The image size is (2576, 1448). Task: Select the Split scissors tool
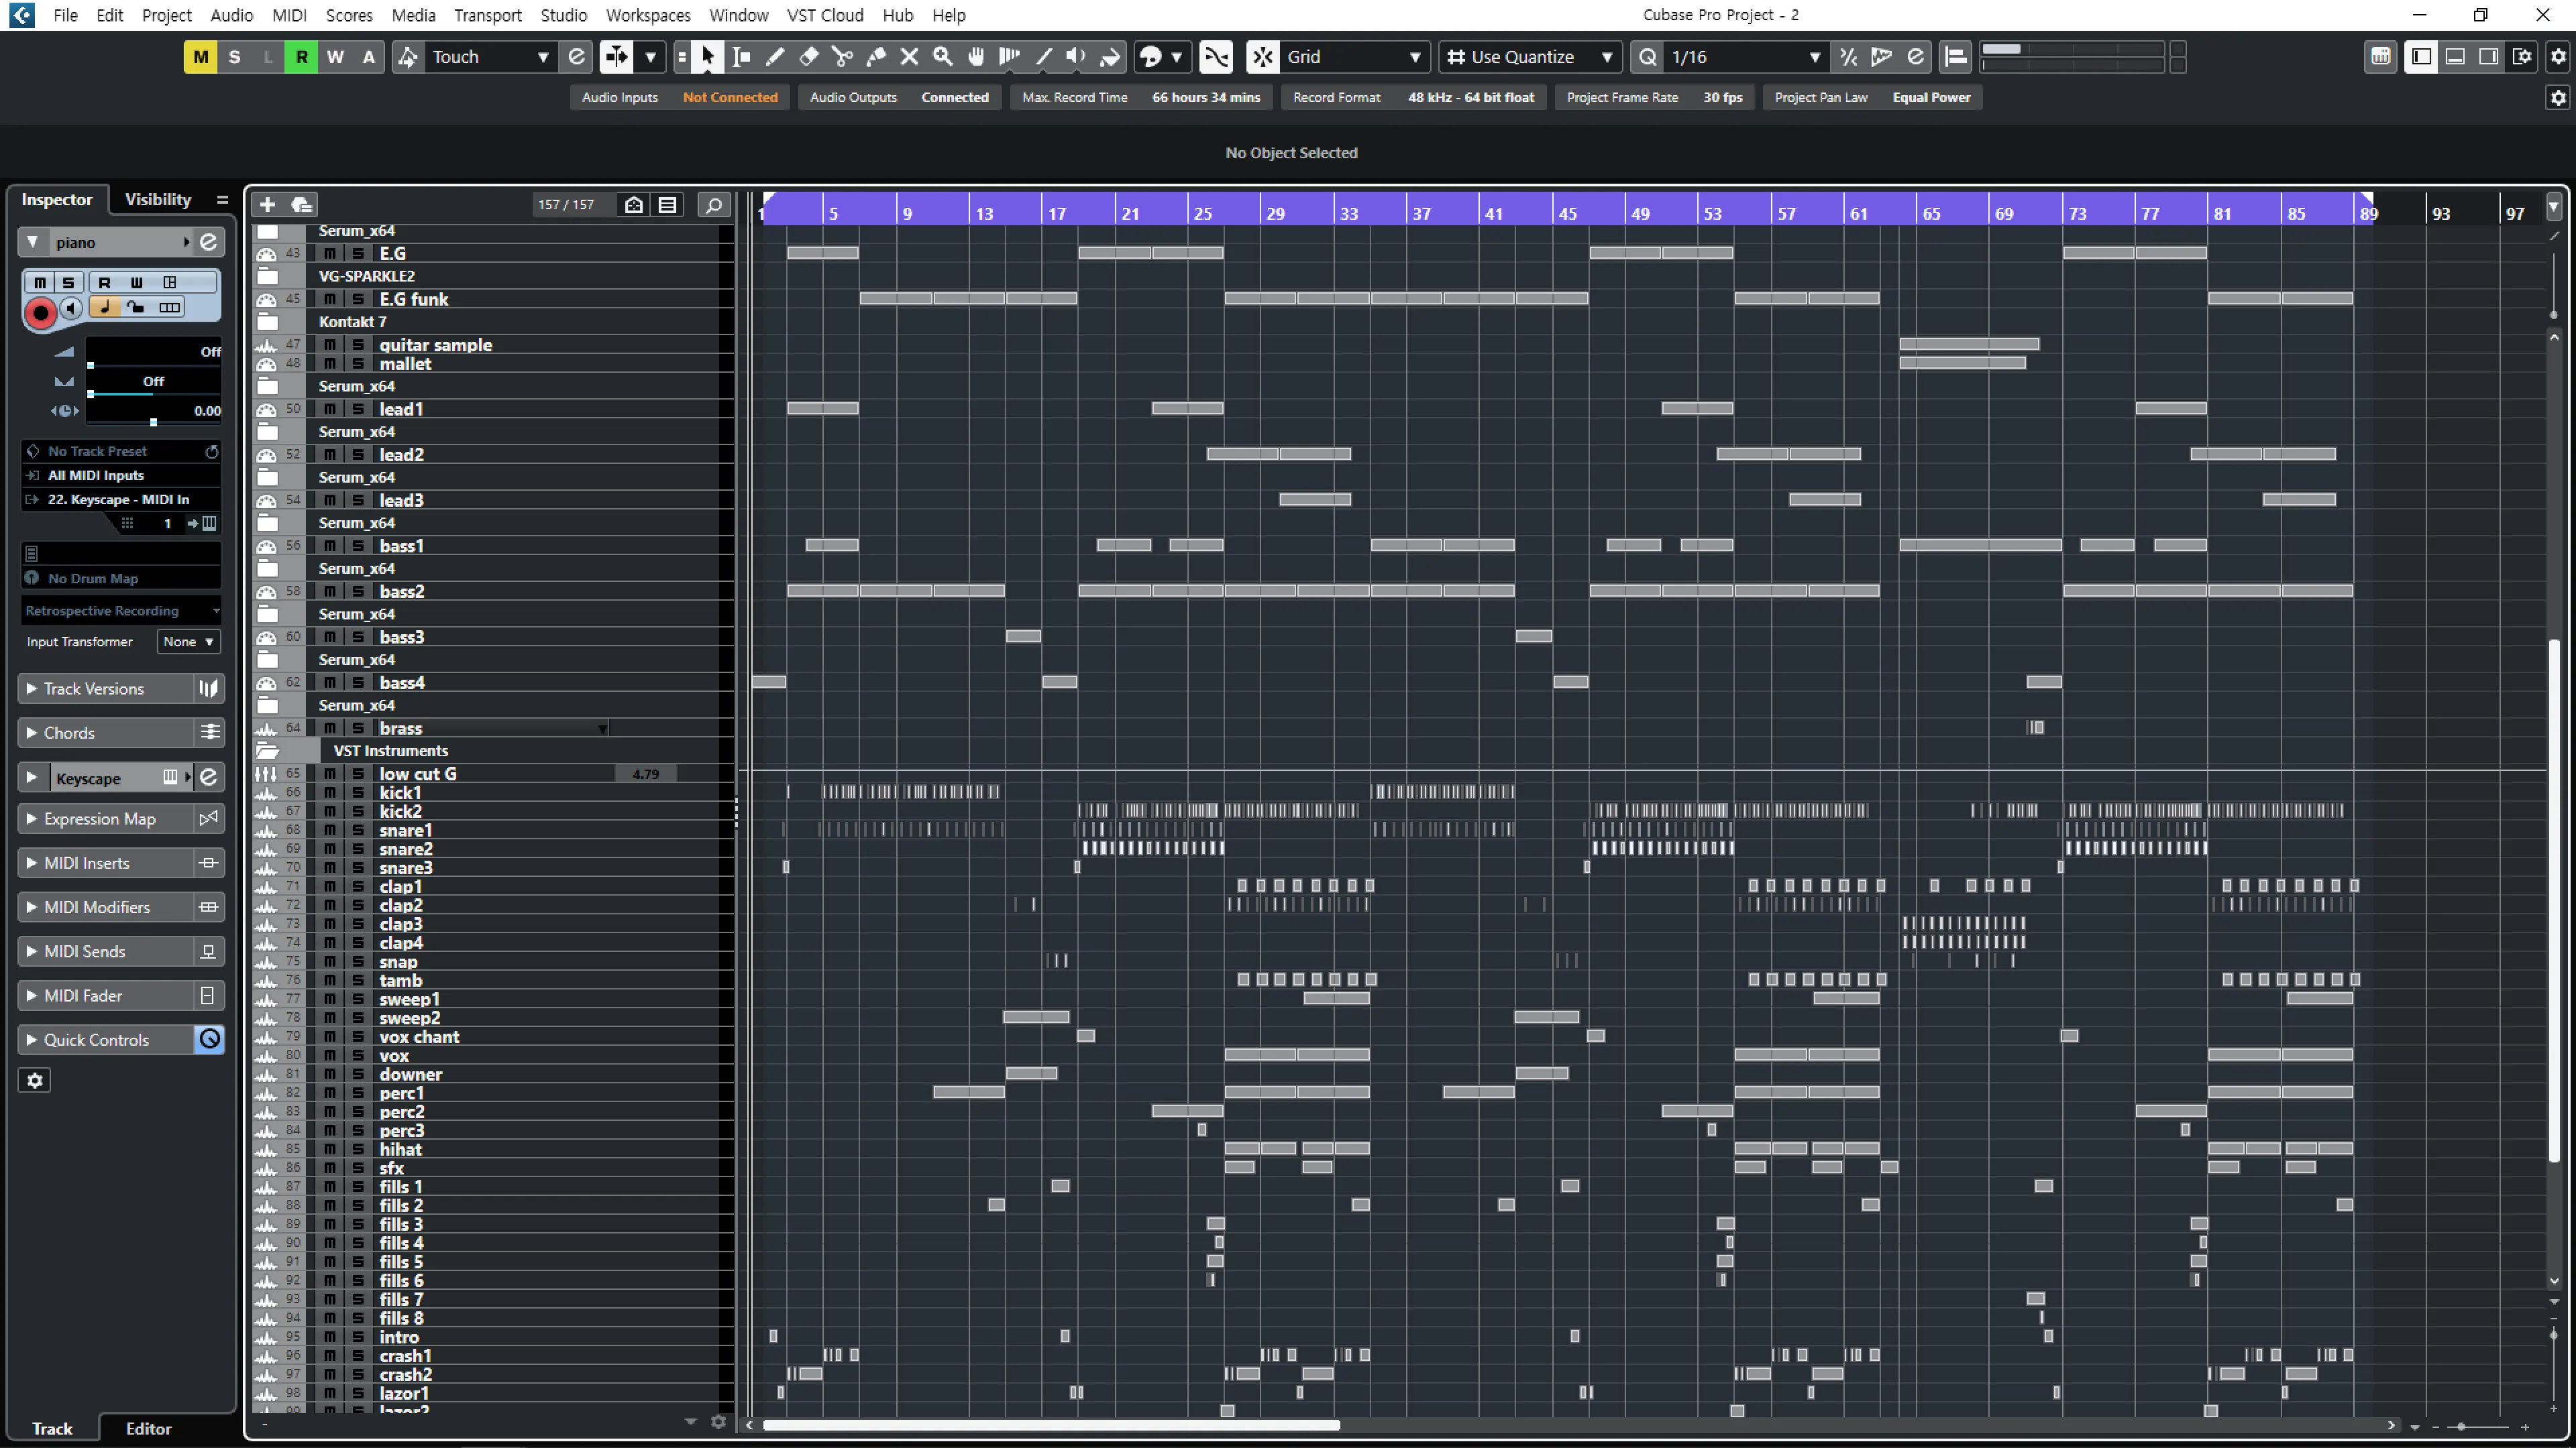(842, 57)
